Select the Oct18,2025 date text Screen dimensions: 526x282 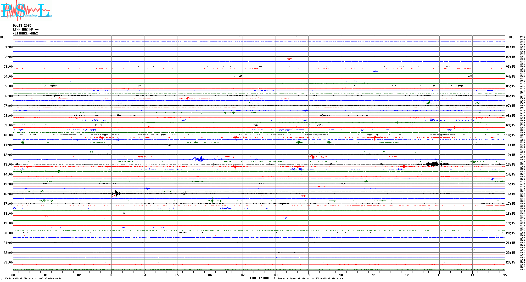point(22,26)
